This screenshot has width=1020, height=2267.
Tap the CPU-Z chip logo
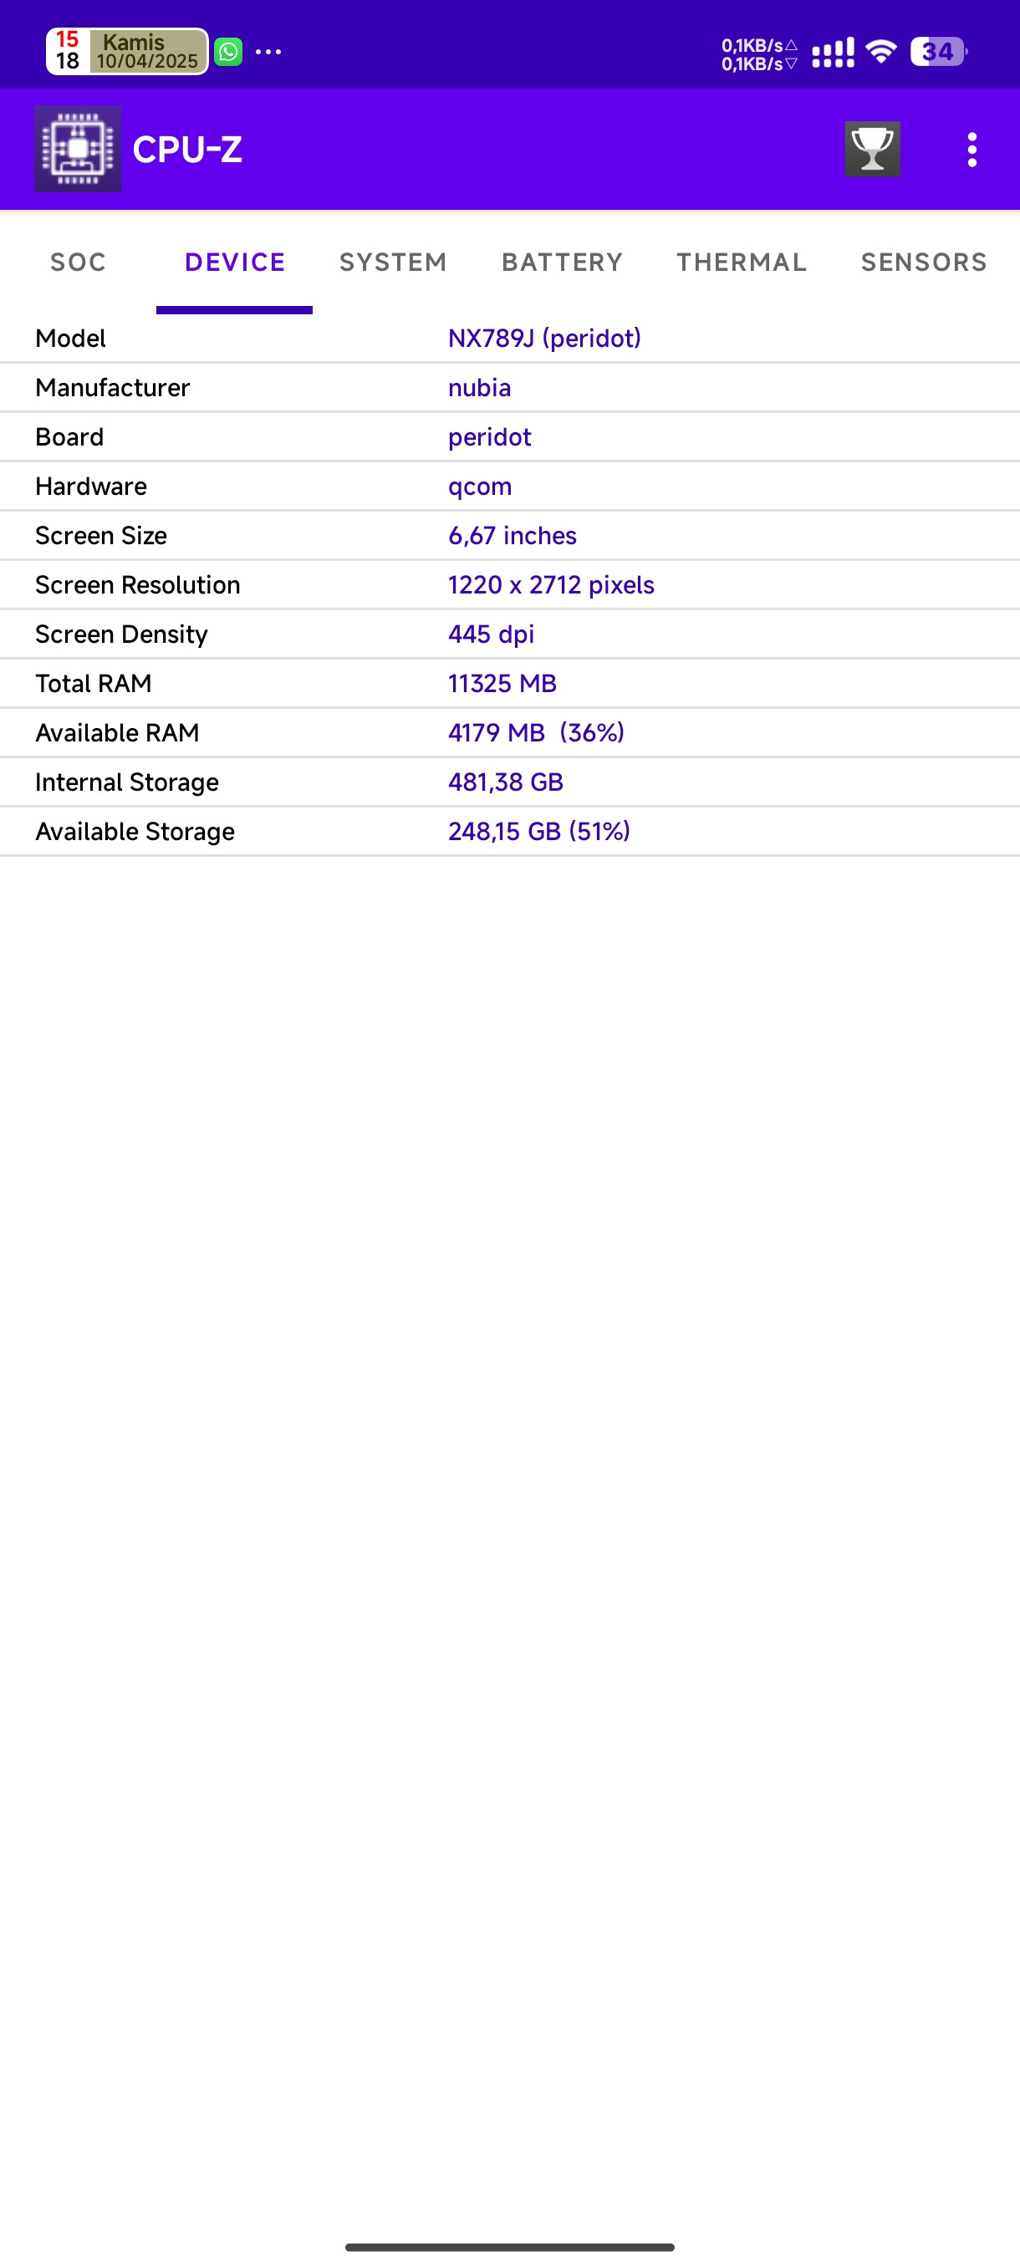78,149
